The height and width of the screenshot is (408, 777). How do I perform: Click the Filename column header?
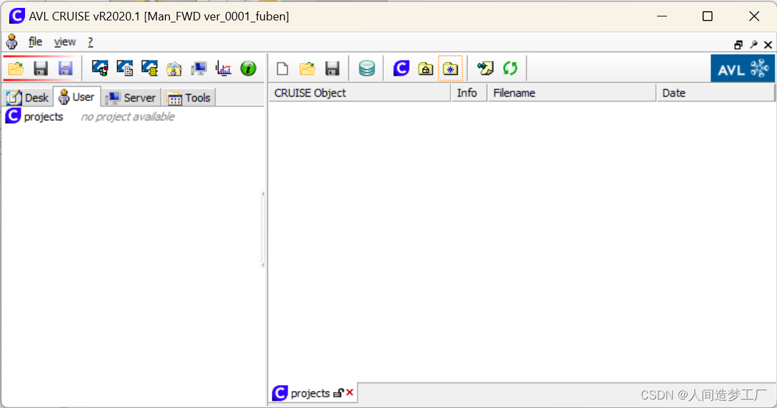click(x=572, y=93)
